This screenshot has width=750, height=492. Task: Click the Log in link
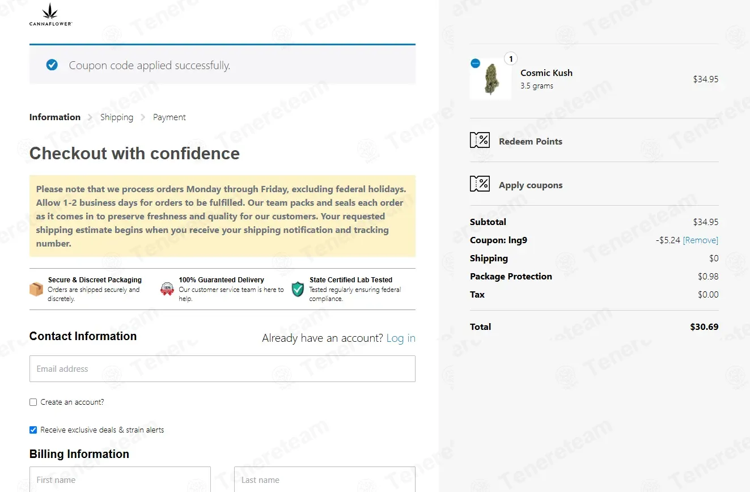click(401, 338)
